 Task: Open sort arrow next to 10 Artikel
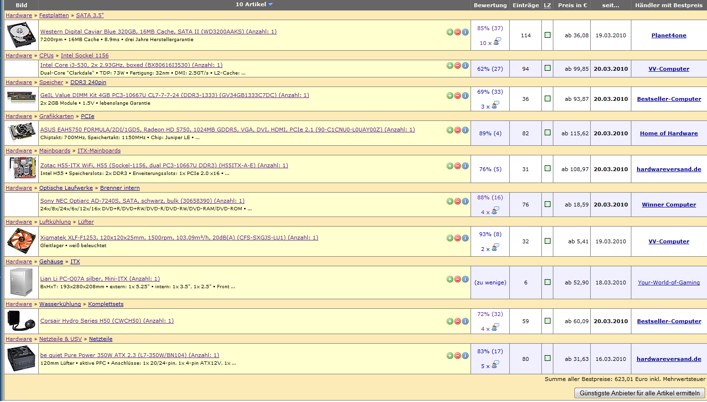270,4
